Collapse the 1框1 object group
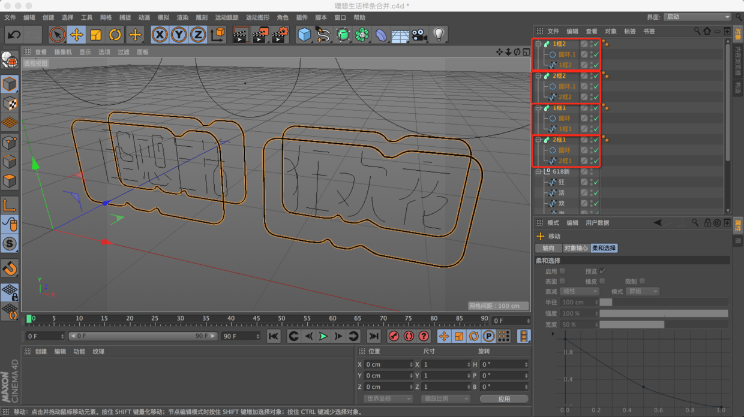744x417 pixels. (x=538, y=108)
